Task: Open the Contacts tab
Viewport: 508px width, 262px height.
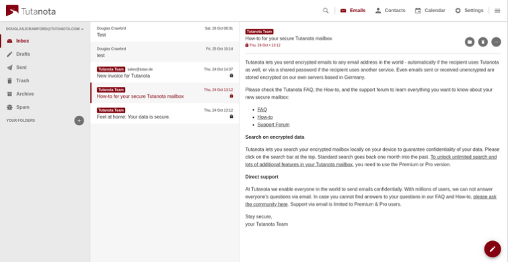Action: 390,10
